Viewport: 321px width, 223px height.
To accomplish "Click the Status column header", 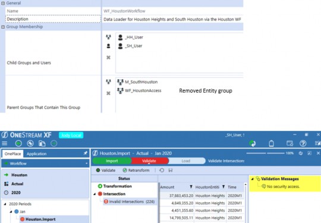I will (x=124, y=178).
